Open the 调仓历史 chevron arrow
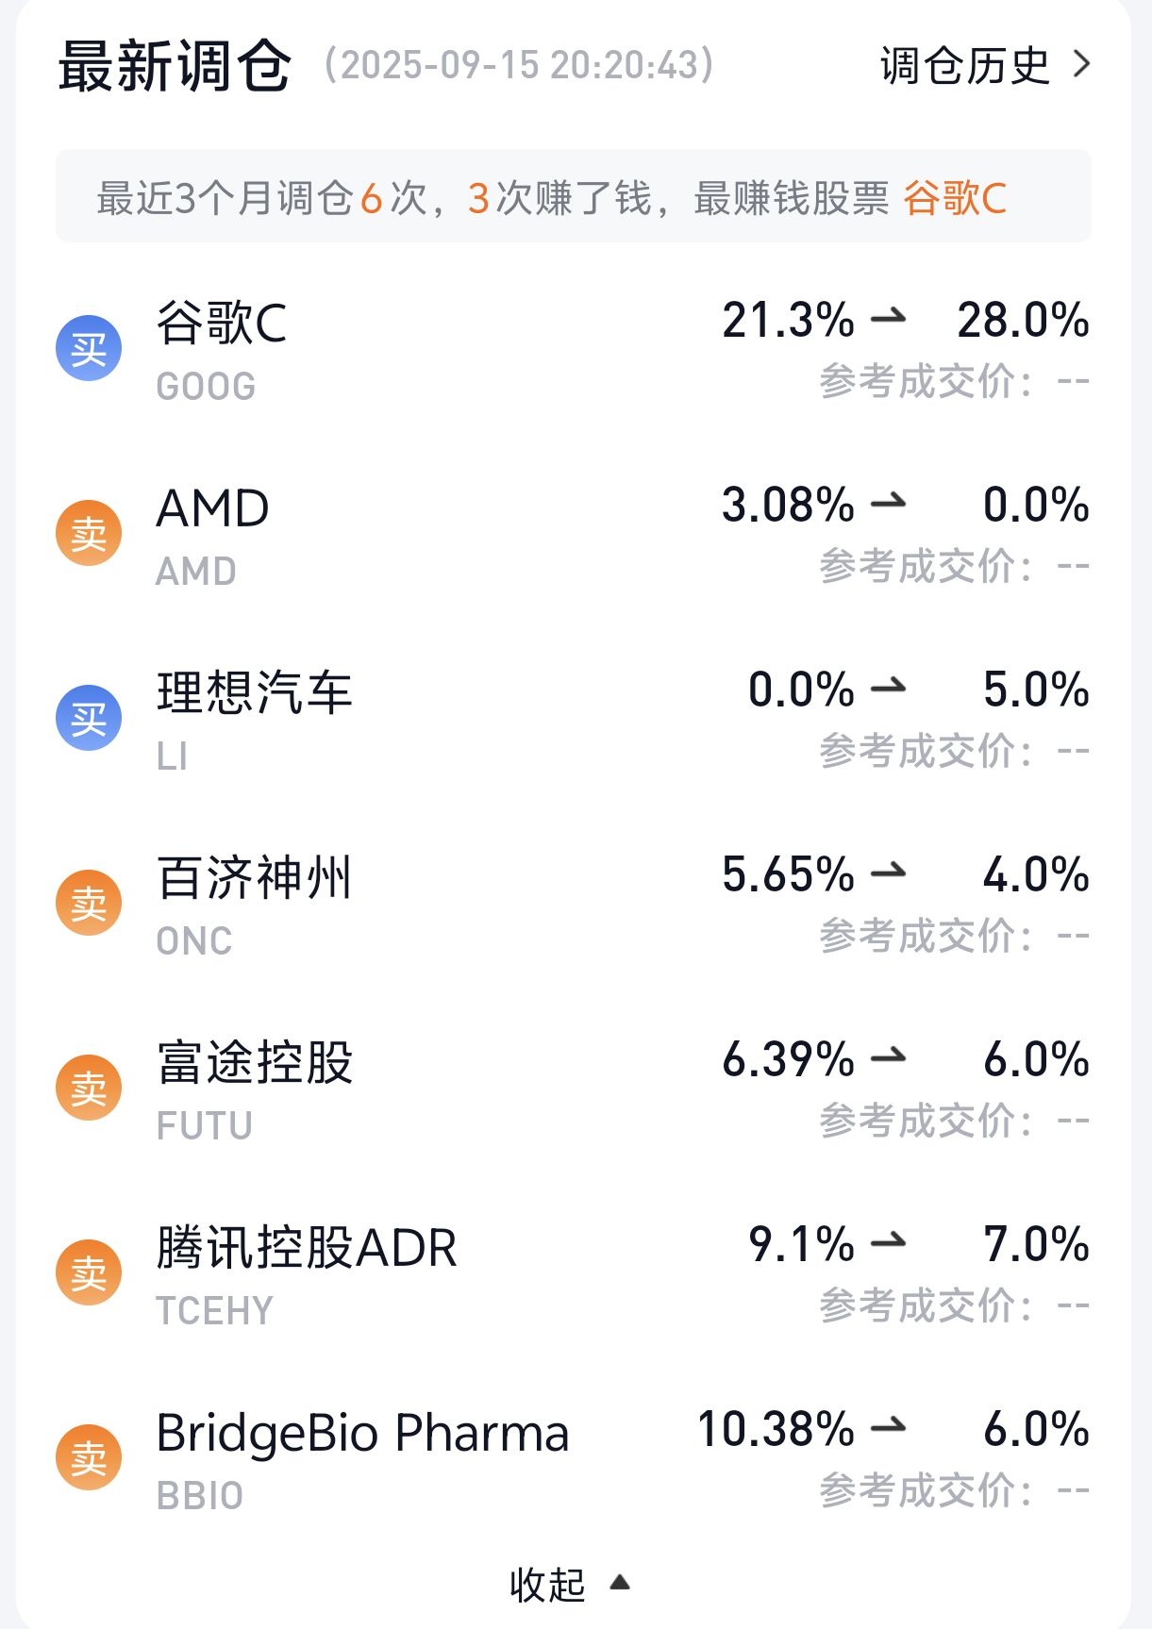Image resolution: width=1152 pixels, height=1629 pixels. (x=1081, y=64)
